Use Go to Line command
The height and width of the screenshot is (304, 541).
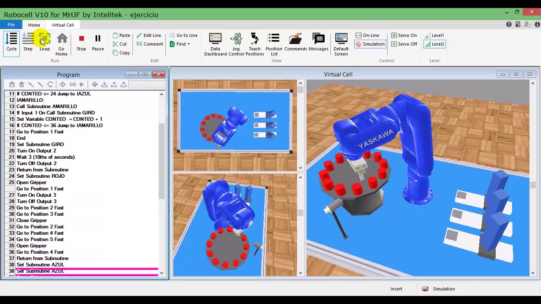pos(183,35)
